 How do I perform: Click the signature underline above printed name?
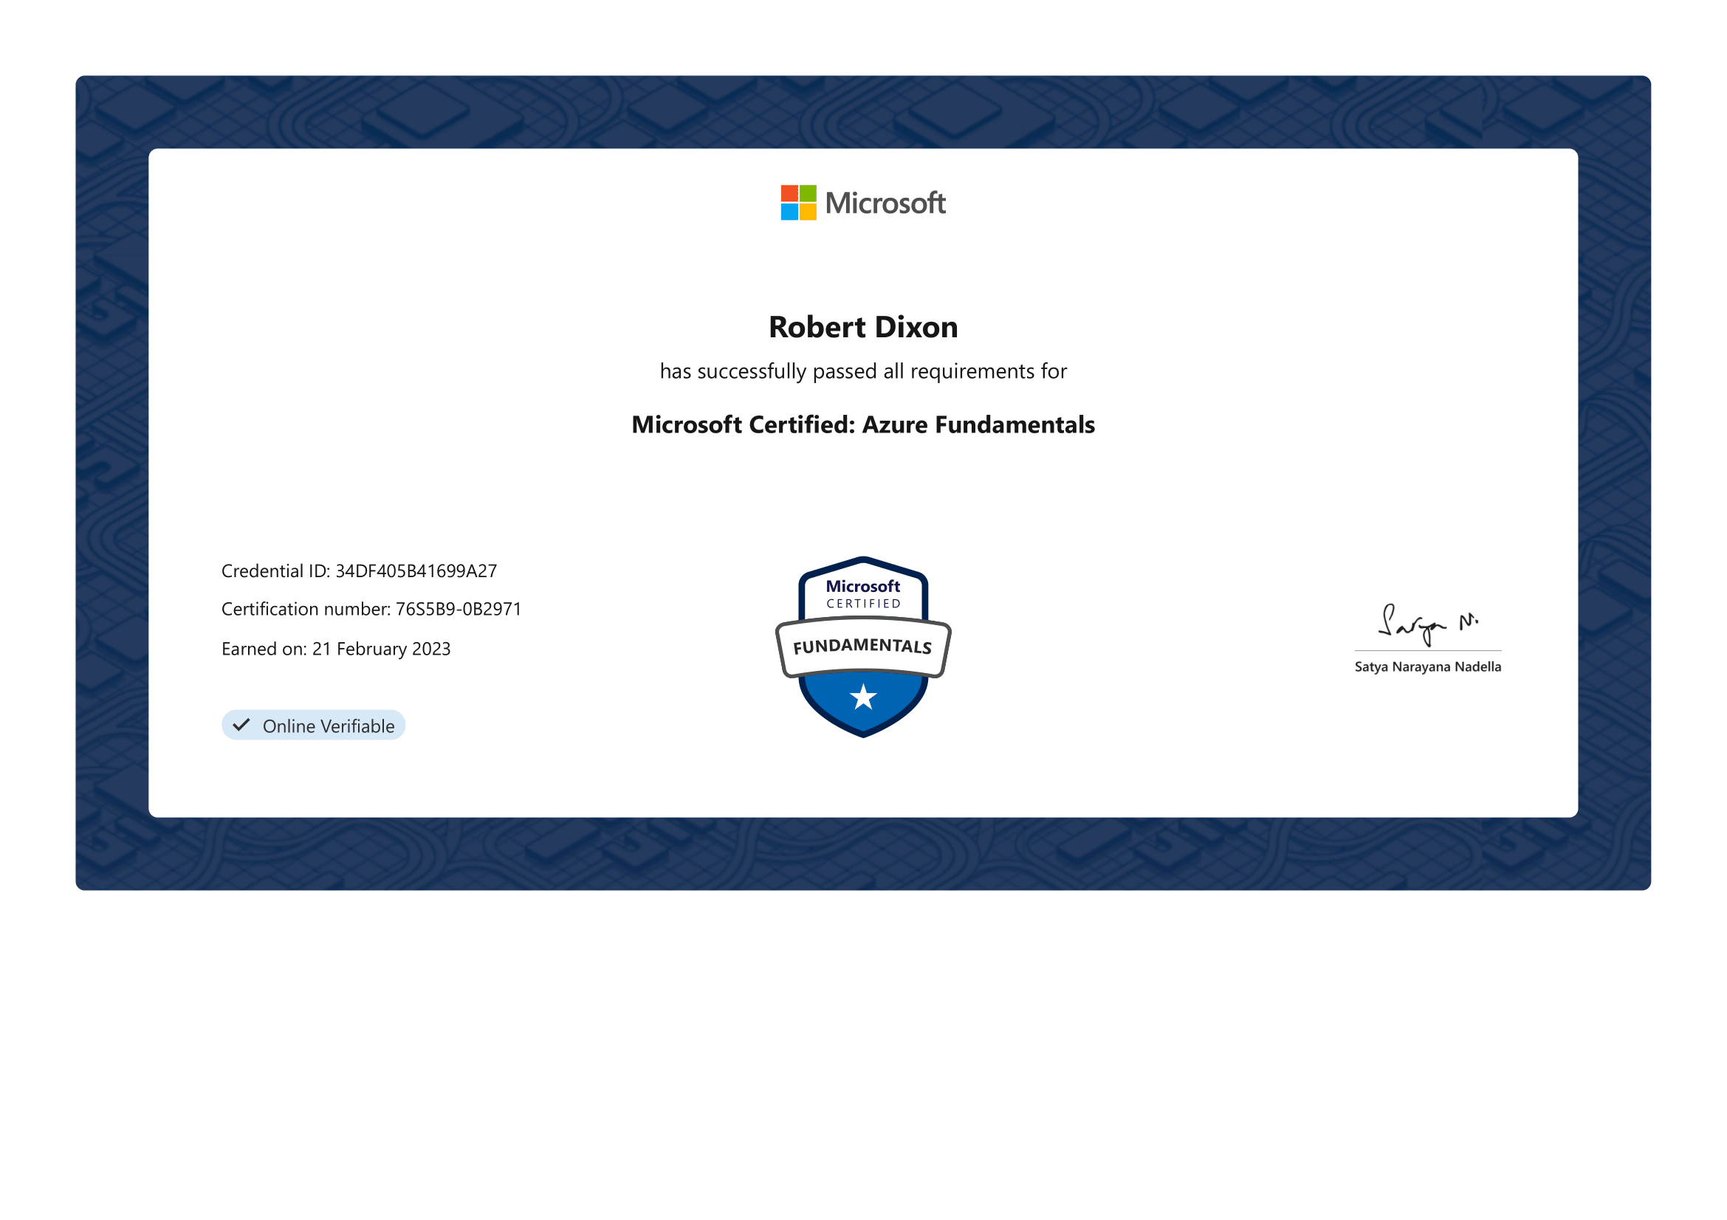[1427, 651]
